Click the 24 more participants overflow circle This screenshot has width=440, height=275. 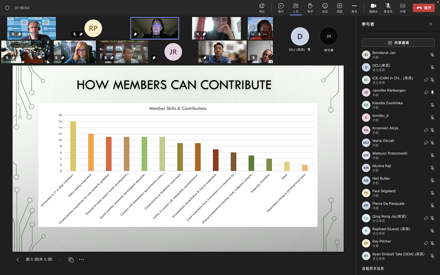[x=329, y=37]
